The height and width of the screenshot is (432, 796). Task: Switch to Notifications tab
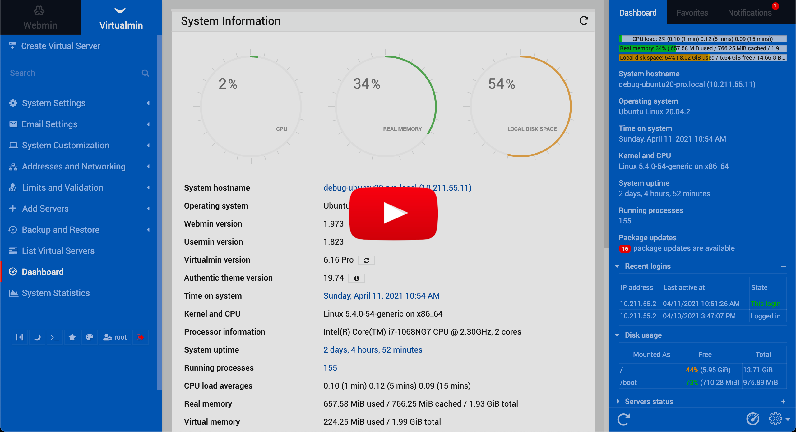750,12
